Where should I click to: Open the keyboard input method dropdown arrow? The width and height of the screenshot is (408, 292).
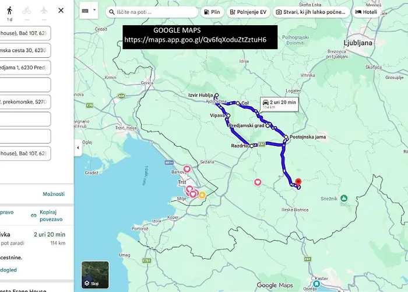click(94, 11)
